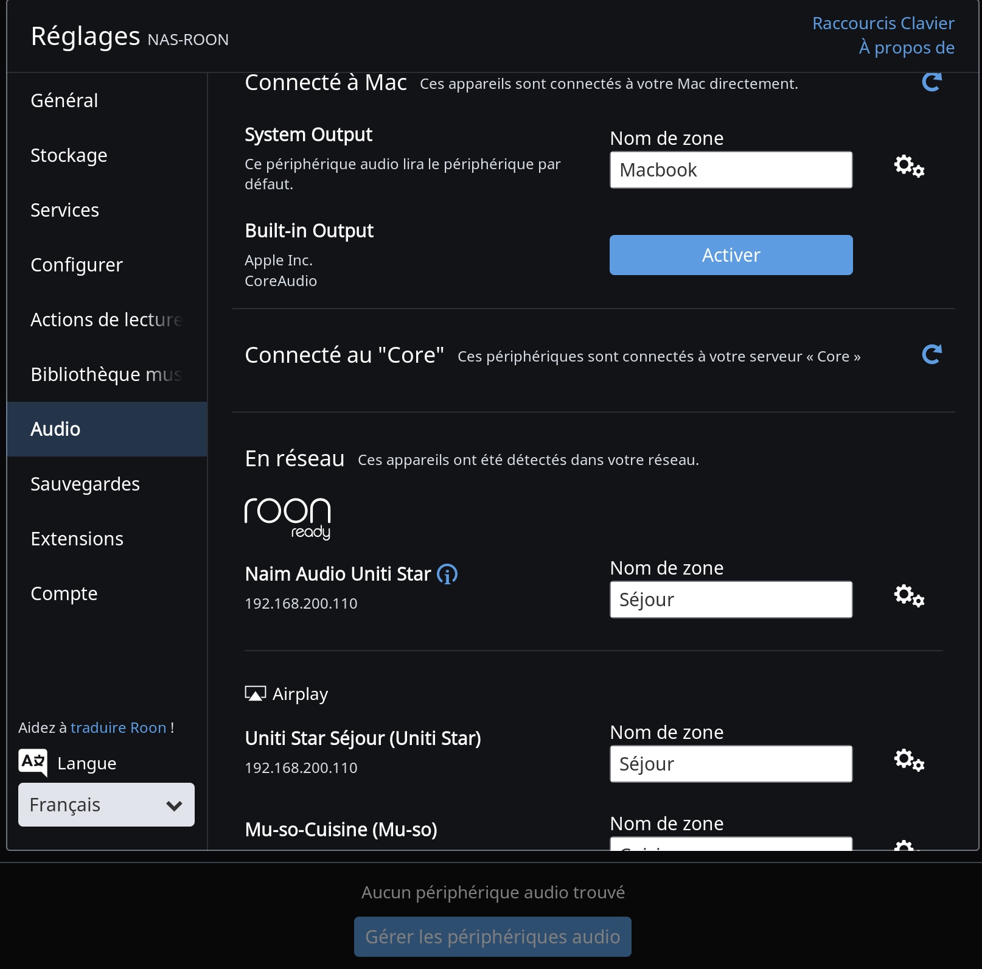Open the Général settings tab
The width and height of the screenshot is (982, 969).
(106, 100)
